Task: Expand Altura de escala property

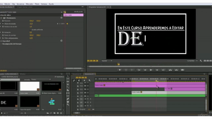Action: click(0, 24)
